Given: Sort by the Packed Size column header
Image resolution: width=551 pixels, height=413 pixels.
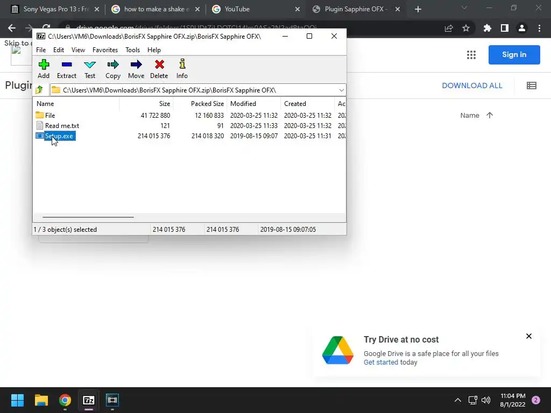Looking at the screenshot, I should click(200, 104).
